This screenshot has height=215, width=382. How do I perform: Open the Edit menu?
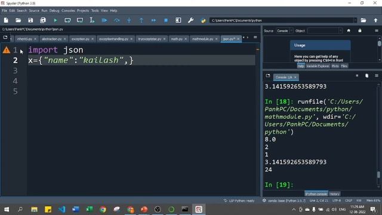tap(12, 11)
